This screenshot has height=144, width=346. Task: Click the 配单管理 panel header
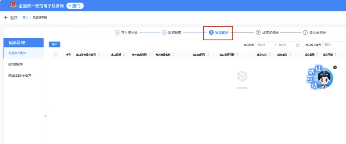coord(24,43)
